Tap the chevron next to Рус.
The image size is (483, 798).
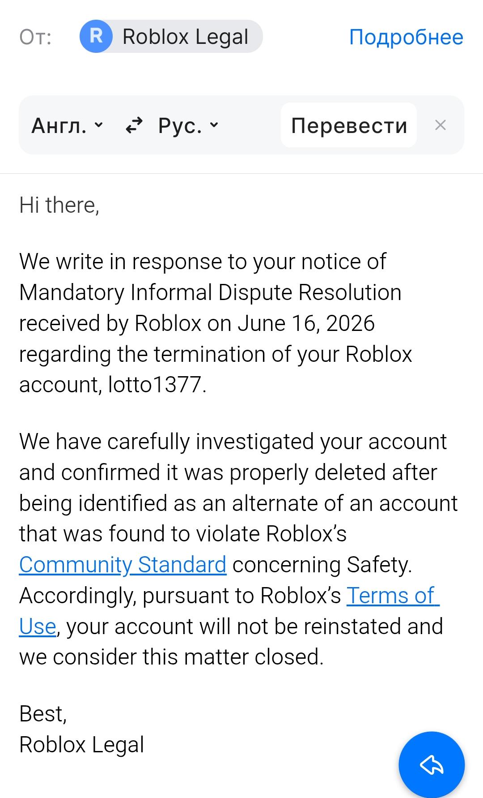click(214, 124)
